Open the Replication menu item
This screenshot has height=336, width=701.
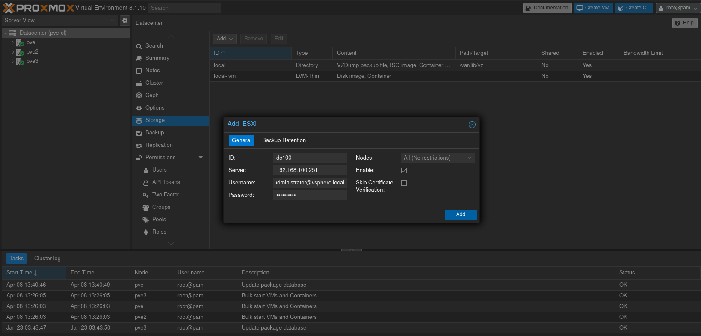coord(170,145)
